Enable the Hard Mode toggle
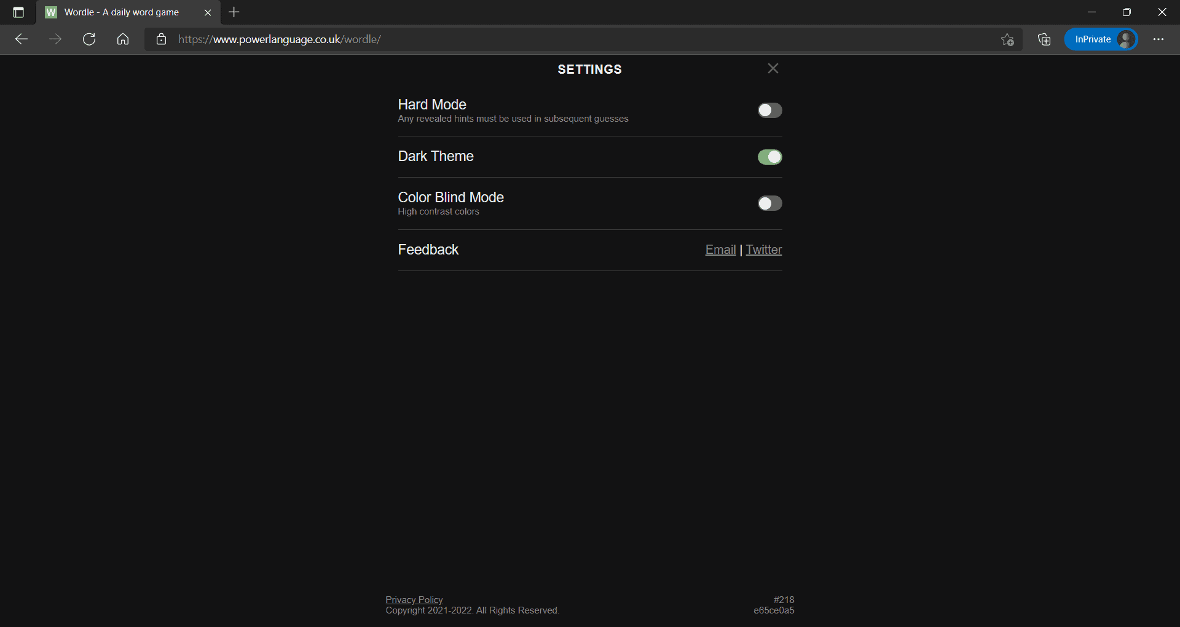Screen dimensions: 1180x627 coord(769,111)
